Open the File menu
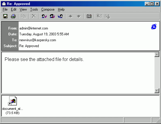 tap(5, 9)
